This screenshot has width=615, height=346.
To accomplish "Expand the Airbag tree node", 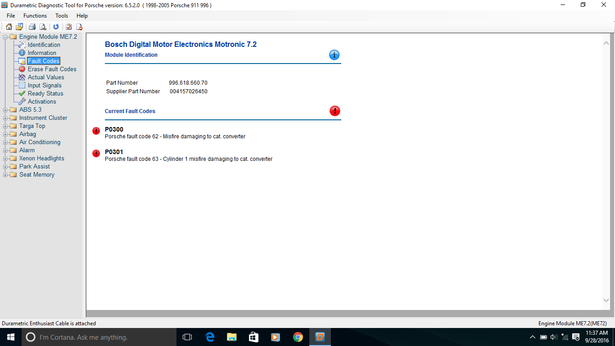I will tap(5, 134).
